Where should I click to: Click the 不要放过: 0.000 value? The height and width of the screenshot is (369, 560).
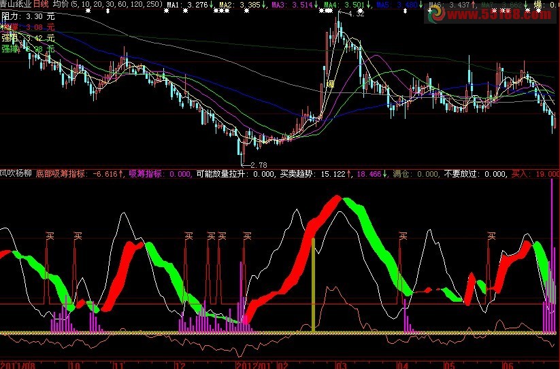[476, 173]
